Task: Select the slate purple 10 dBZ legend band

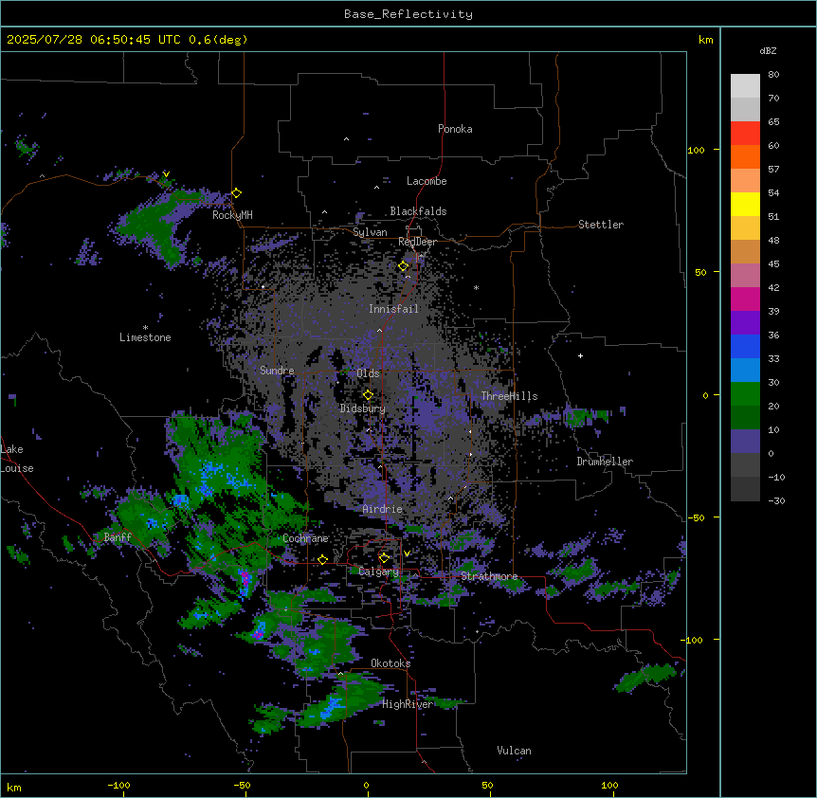Action: pyautogui.click(x=745, y=442)
